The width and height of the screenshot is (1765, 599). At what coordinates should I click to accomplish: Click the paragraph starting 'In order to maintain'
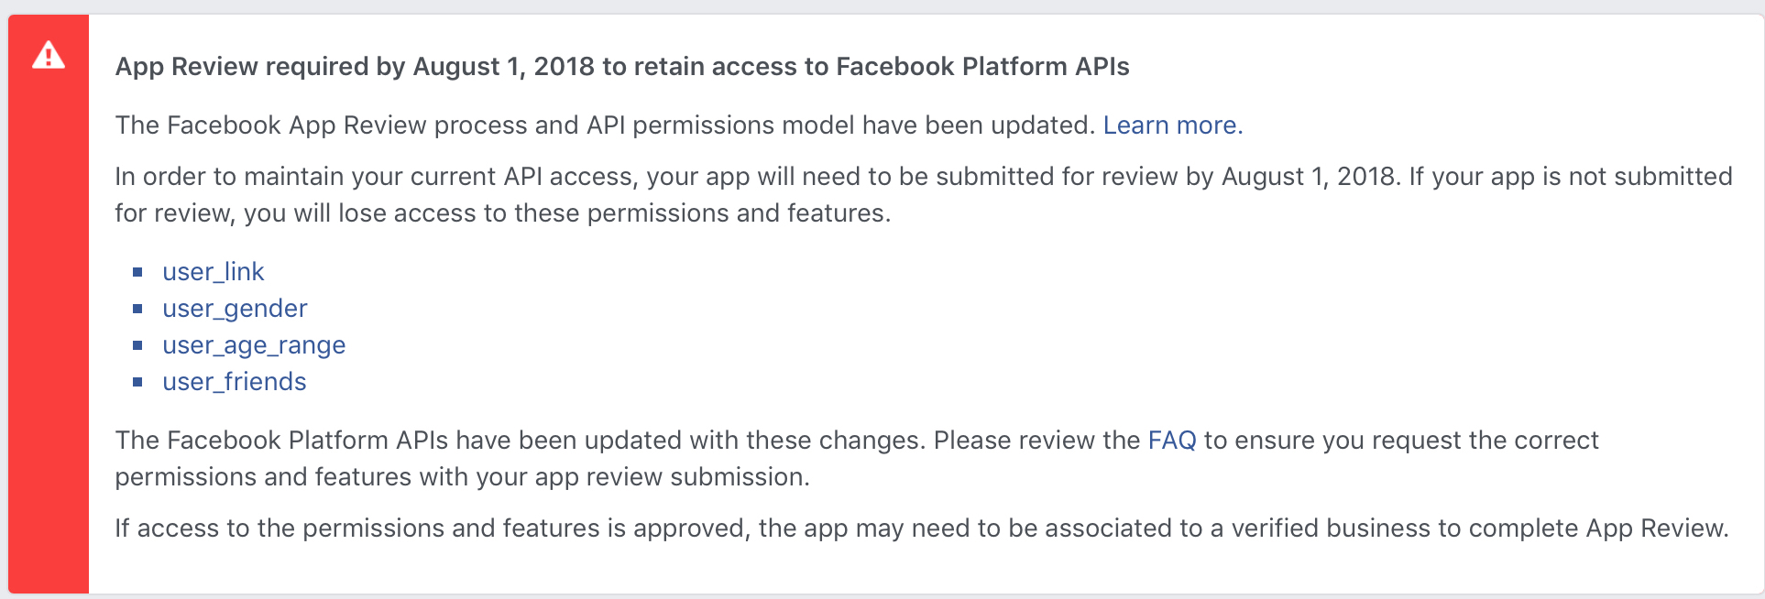click(924, 195)
